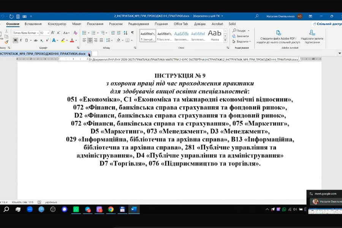342x228 pixels.
Task: Decrease paragraph indent
Action: pos(113,33)
